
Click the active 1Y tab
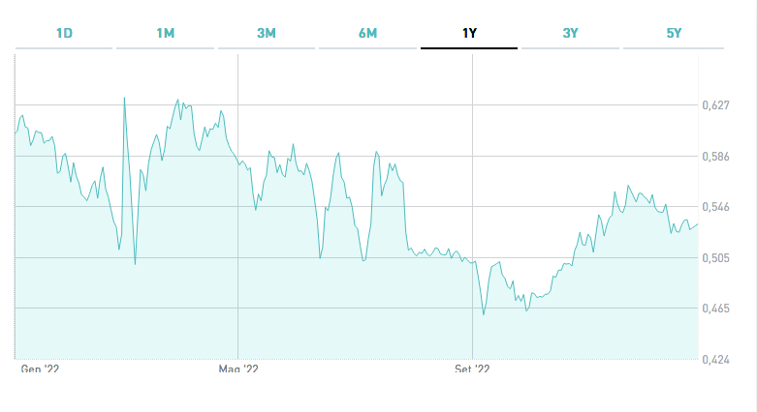tap(469, 33)
